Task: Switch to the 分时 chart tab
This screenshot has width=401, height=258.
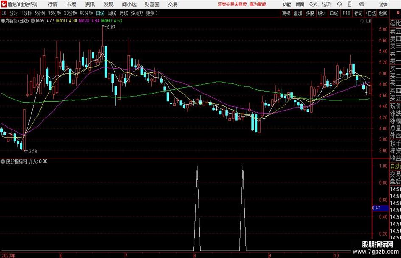Action: point(14,13)
